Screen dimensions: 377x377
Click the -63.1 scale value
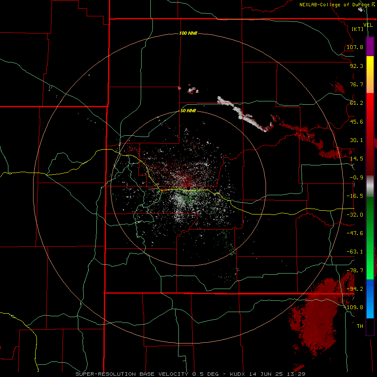pos(355,252)
